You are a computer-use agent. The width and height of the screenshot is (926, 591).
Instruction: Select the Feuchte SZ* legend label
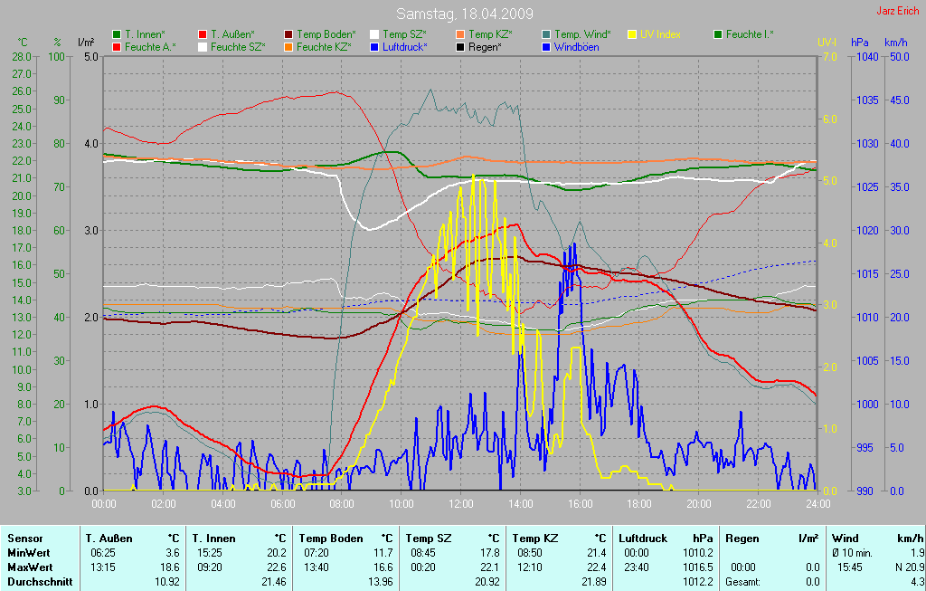238,46
